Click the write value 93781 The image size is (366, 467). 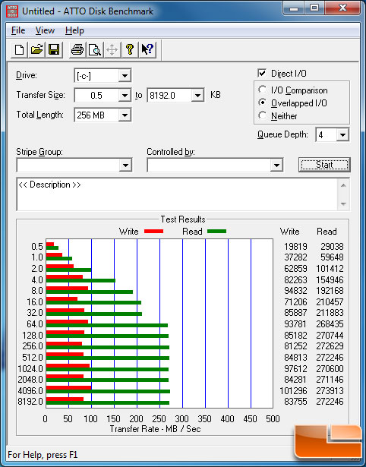point(295,323)
